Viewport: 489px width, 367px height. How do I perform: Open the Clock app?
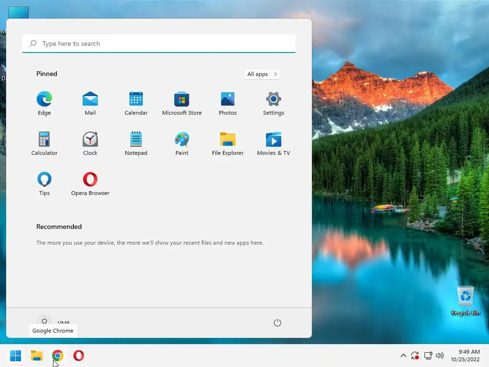click(x=90, y=143)
